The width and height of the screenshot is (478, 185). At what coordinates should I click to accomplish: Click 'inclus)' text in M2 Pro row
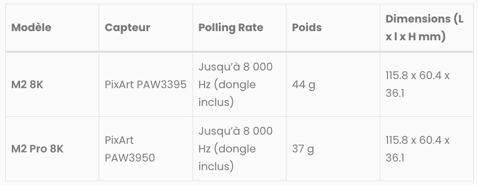(216, 166)
